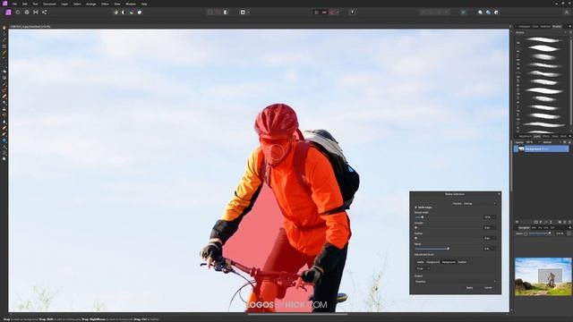The image size is (573, 322).
Task: Click the Assistant Manager toolbar icon
Action: [352, 12]
